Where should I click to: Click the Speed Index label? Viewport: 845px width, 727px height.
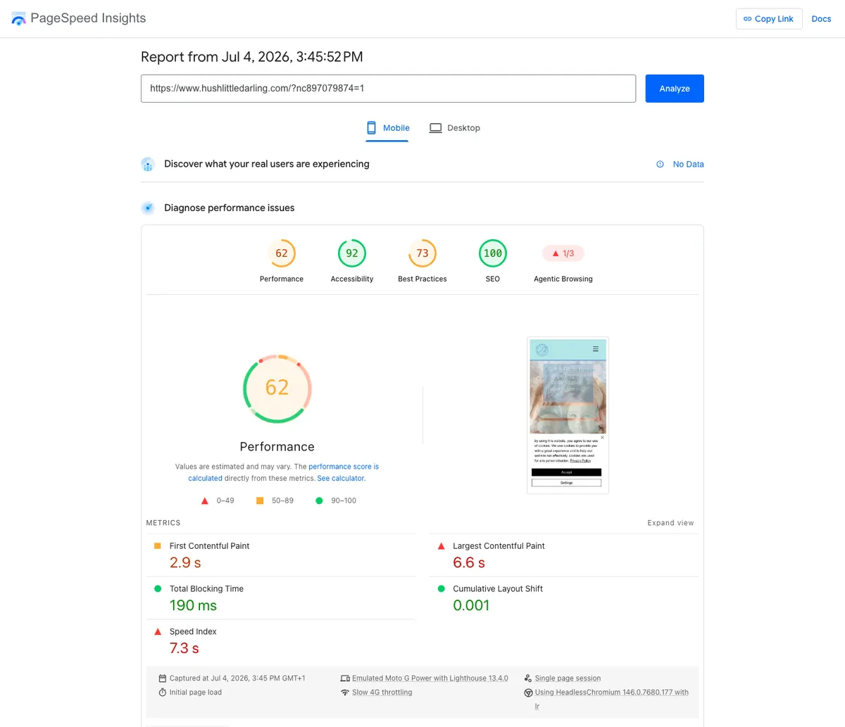pyautogui.click(x=193, y=631)
